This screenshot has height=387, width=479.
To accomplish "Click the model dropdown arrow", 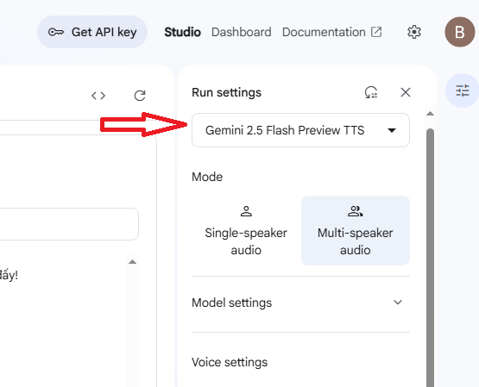I will pos(392,130).
